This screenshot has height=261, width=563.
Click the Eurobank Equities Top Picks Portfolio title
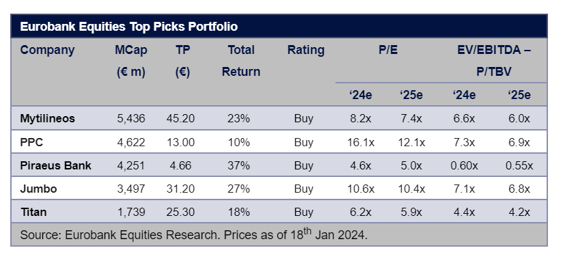coord(129,27)
